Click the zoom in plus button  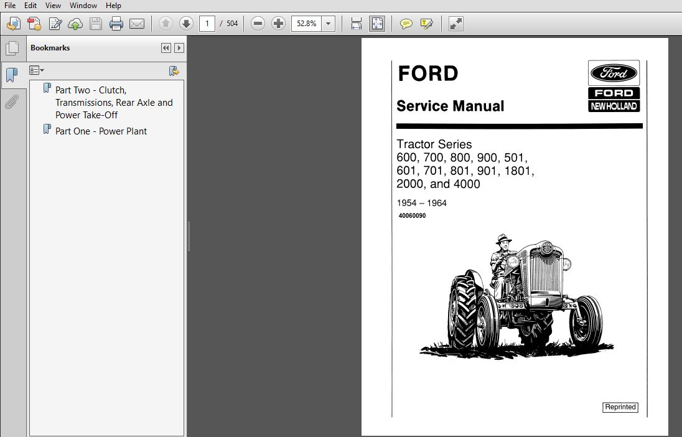[x=278, y=24]
